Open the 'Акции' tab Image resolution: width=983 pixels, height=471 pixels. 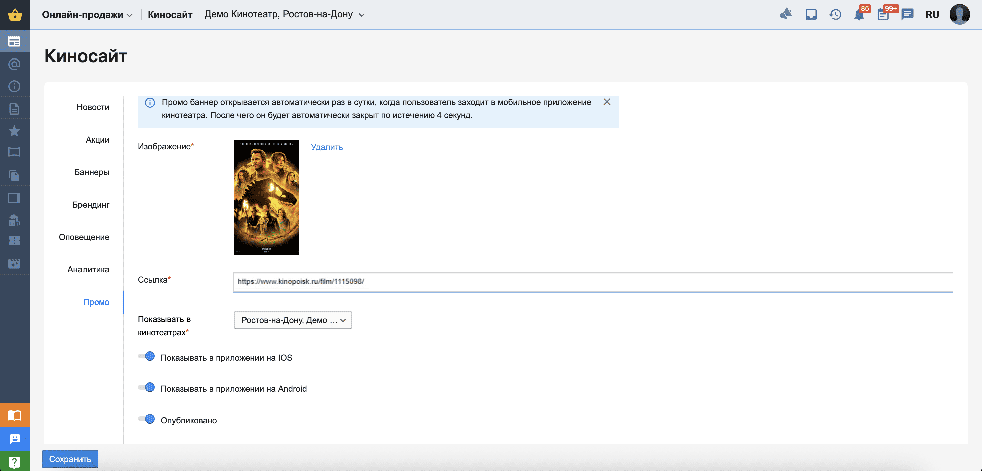(x=97, y=140)
